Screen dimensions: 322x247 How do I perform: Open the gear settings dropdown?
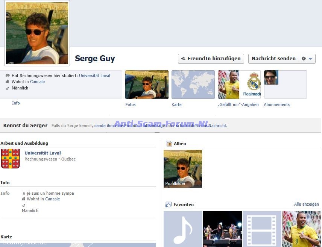(307, 59)
